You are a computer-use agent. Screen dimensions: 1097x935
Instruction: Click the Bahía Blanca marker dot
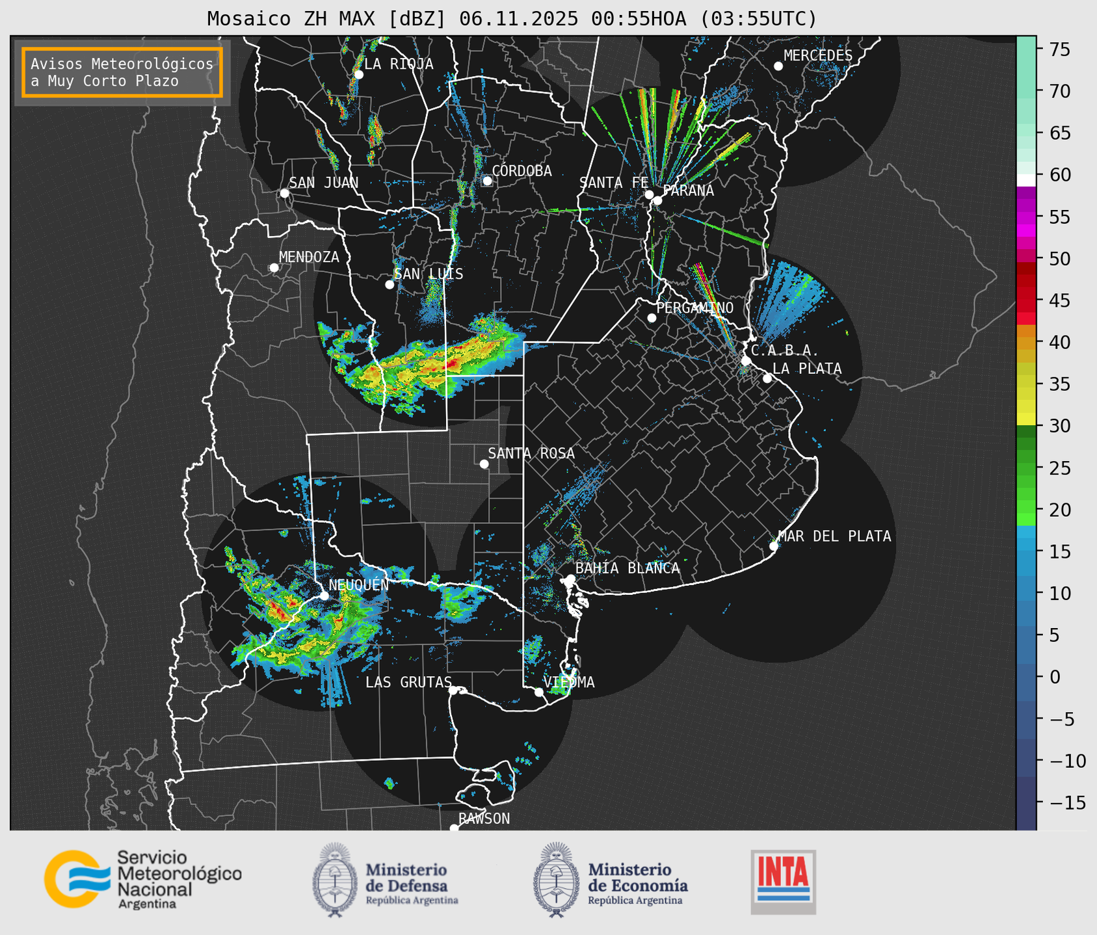[570, 579]
